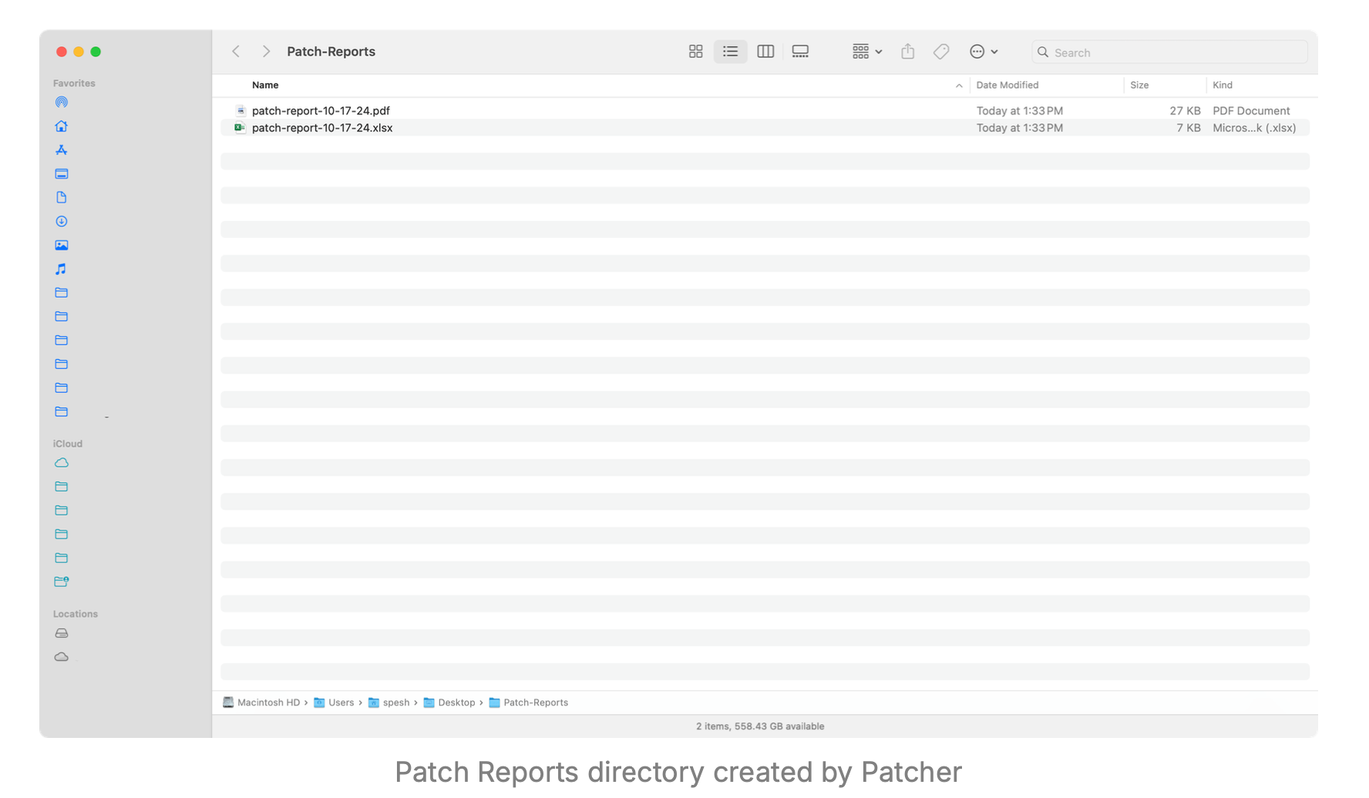Click the Locations sidebar heading
Screen dimensions: 1369x798
[x=76, y=614]
